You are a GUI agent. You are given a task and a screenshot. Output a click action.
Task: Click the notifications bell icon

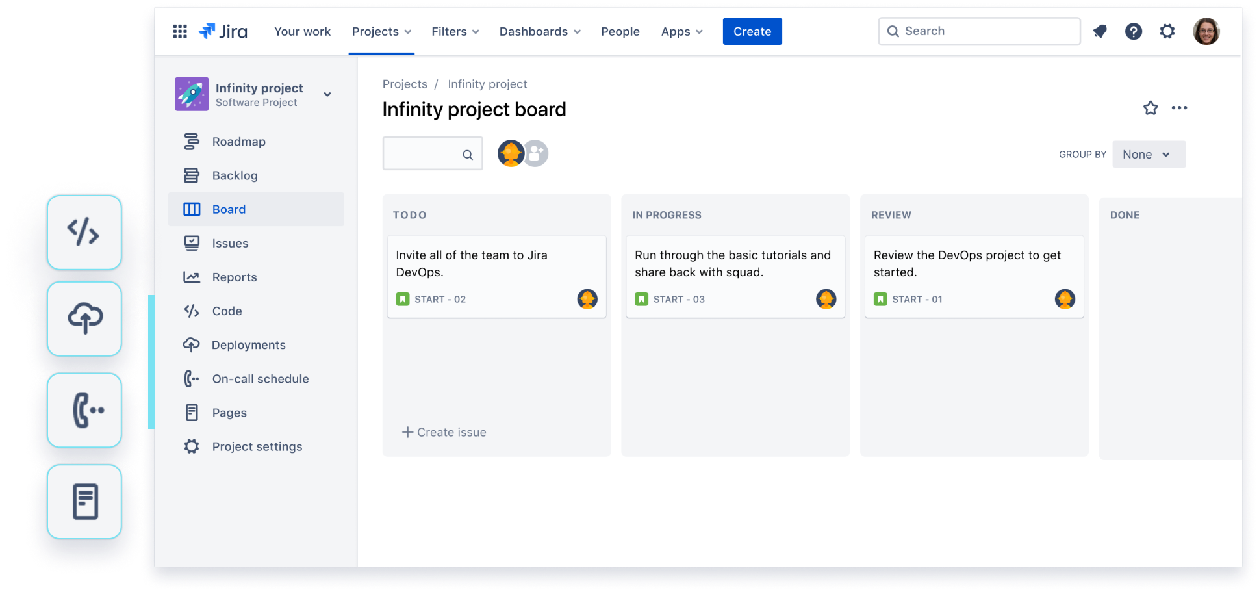(1100, 31)
